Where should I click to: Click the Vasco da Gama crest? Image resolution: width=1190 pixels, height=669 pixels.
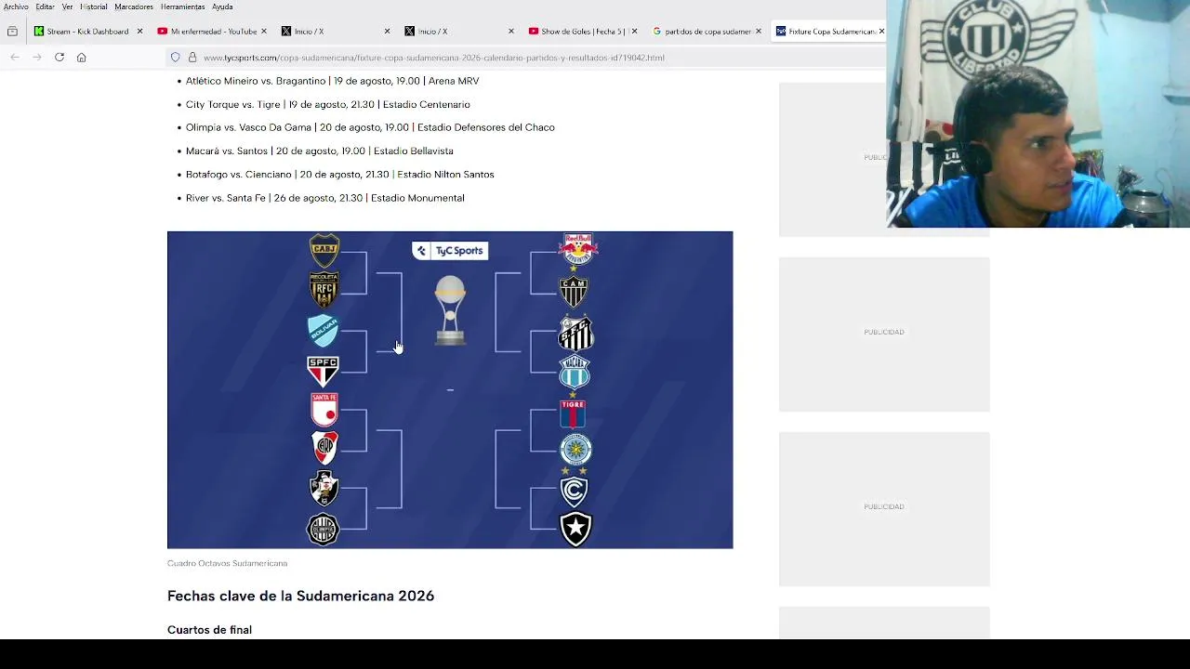pos(324,489)
